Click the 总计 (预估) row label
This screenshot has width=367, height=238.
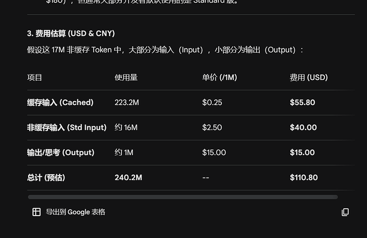(x=46, y=177)
